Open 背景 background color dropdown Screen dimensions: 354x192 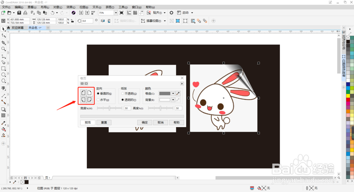(x=173, y=100)
